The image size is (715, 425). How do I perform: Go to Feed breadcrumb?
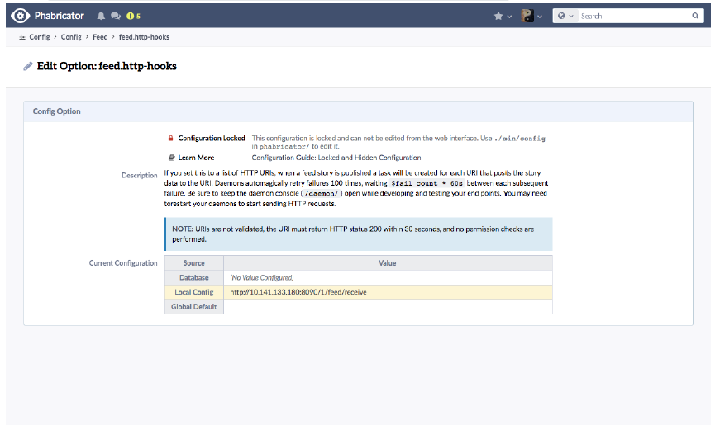(100, 37)
